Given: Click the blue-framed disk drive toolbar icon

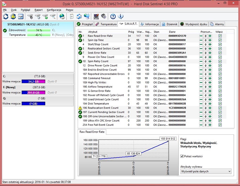Looking at the screenshot, I should (21, 16).
